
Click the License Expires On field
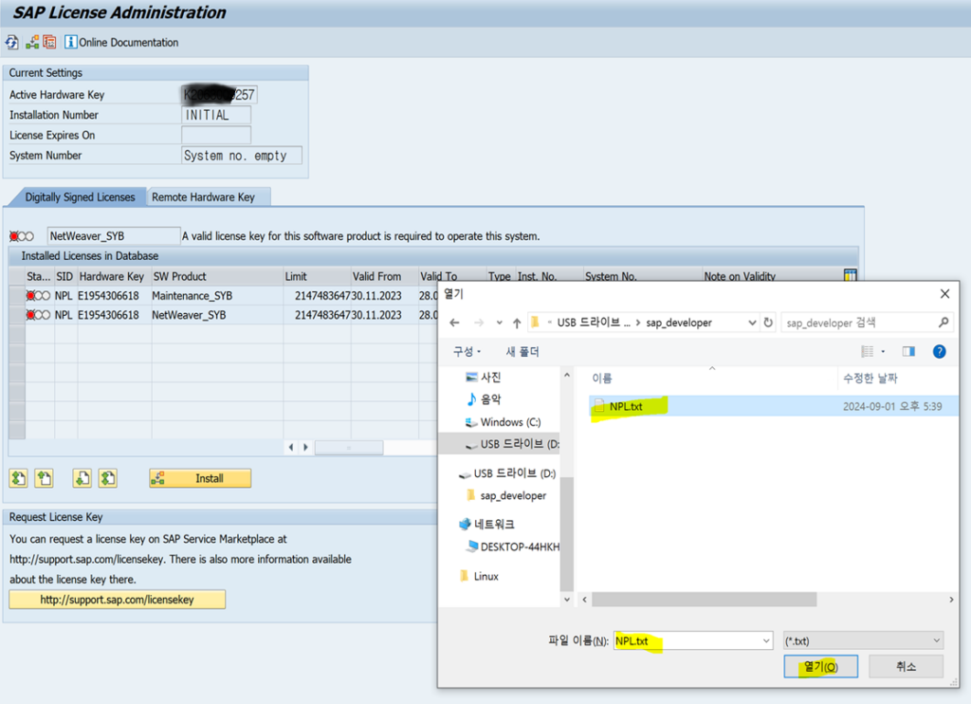tap(216, 135)
